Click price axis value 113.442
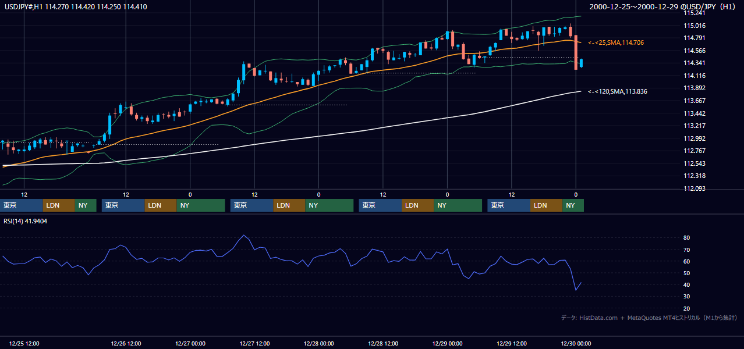This screenshot has height=349, width=744. 695,113
